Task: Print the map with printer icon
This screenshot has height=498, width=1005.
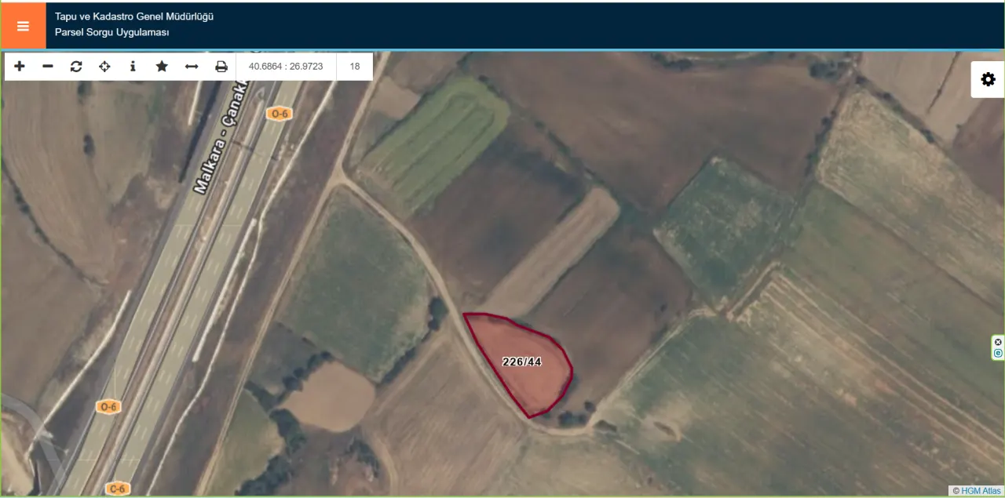Action: click(221, 67)
